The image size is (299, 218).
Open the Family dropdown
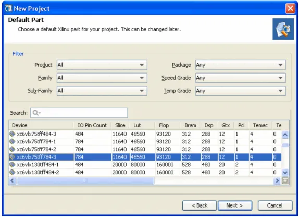click(102, 78)
